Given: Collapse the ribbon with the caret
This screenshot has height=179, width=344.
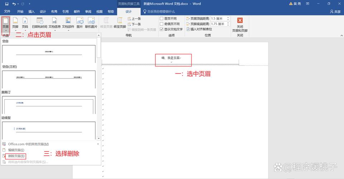Looking at the screenshot, I should click(341, 35).
